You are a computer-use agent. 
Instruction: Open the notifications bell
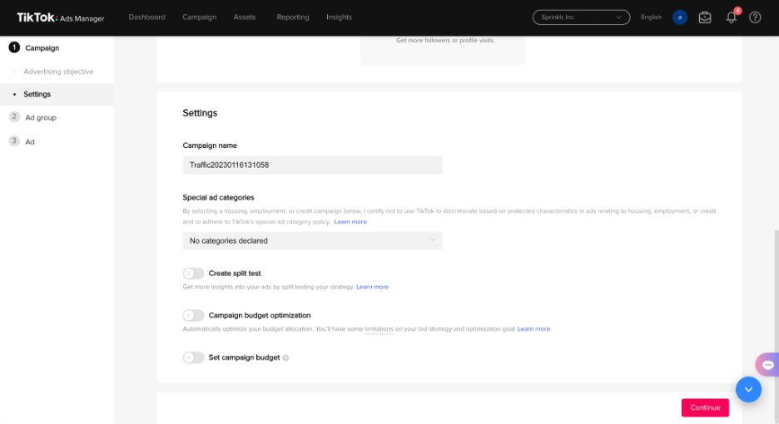tap(732, 17)
